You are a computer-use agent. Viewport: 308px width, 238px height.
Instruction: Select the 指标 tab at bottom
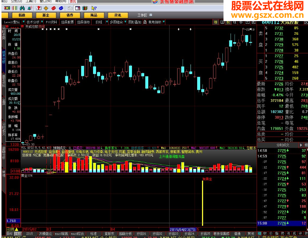click(x=10, y=234)
